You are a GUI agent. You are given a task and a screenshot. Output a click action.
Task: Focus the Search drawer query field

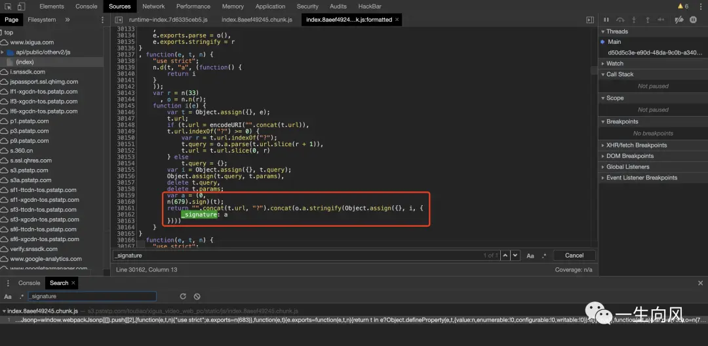(92, 296)
